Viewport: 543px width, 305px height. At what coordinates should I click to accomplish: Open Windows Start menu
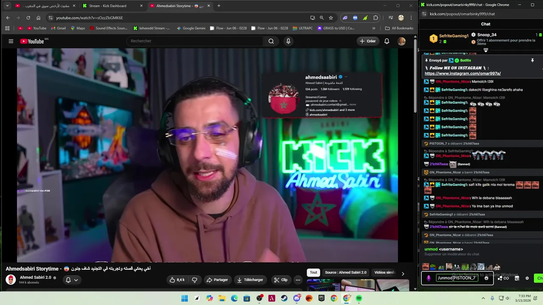[185, 299]
